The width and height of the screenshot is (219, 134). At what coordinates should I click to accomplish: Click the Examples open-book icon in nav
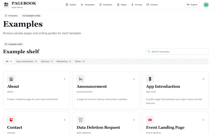click(100, 5)
